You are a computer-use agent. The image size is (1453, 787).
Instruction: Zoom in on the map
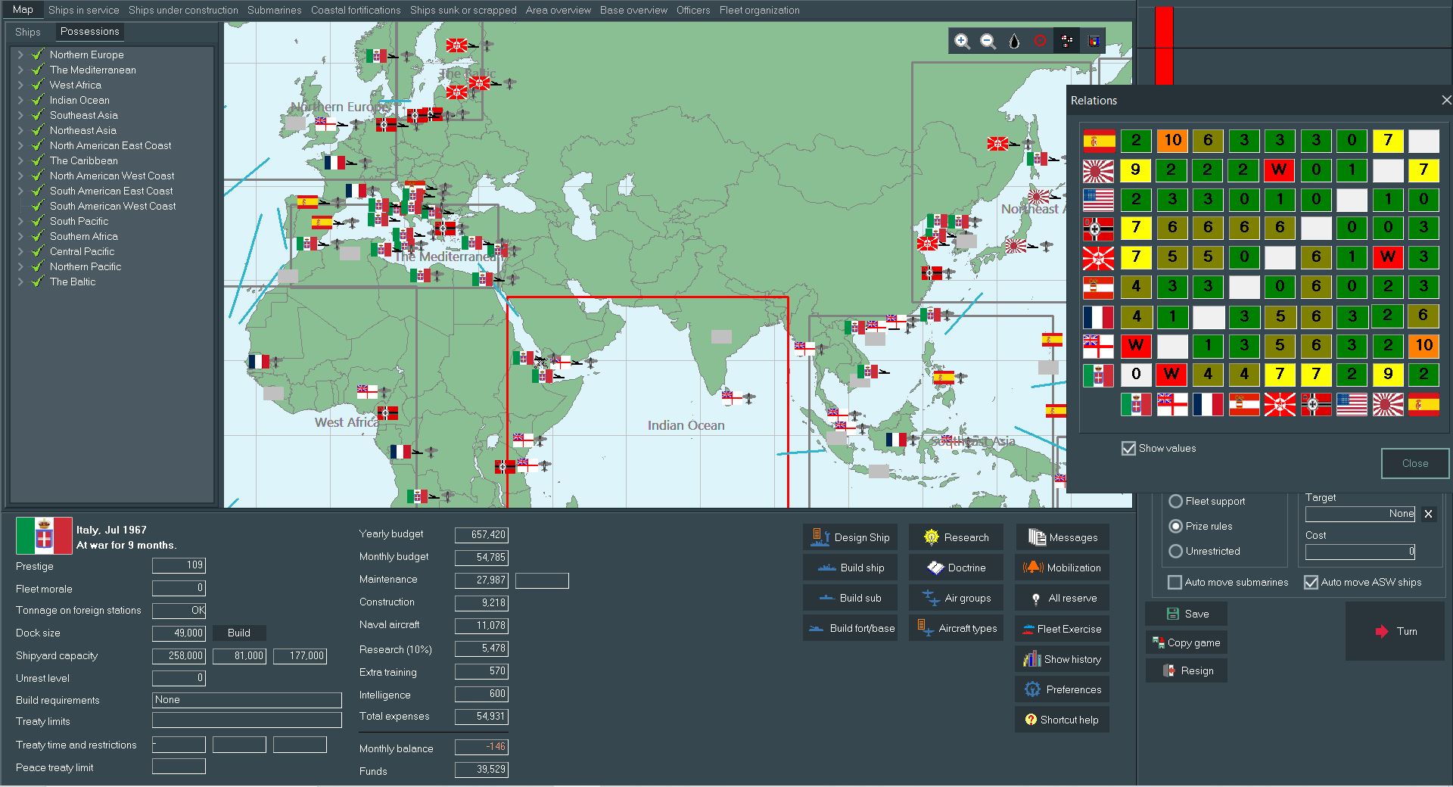tap(962, 42)
